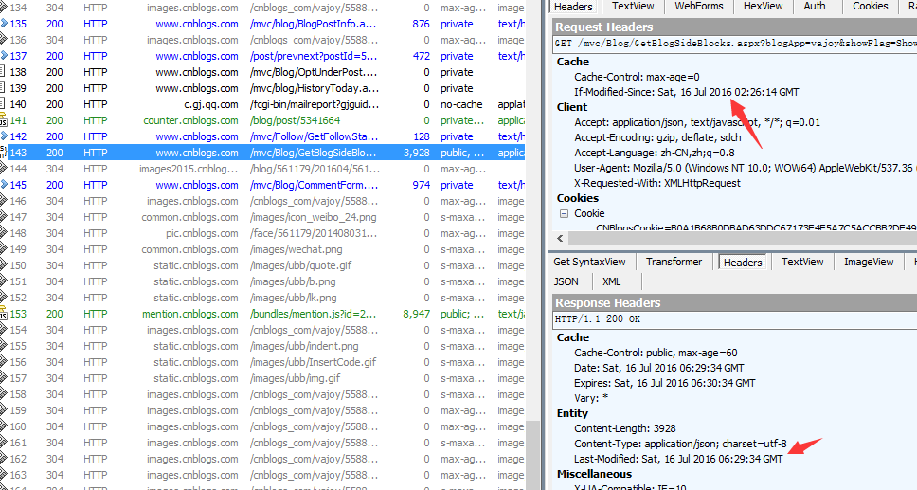Click the JS icon on session 141
Image resolution: width=917 pixels, height=490 pixels.
4,120
